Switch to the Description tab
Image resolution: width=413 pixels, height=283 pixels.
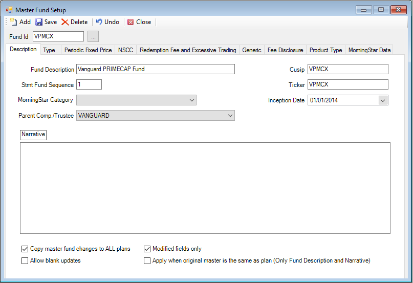tap(23, 49)
